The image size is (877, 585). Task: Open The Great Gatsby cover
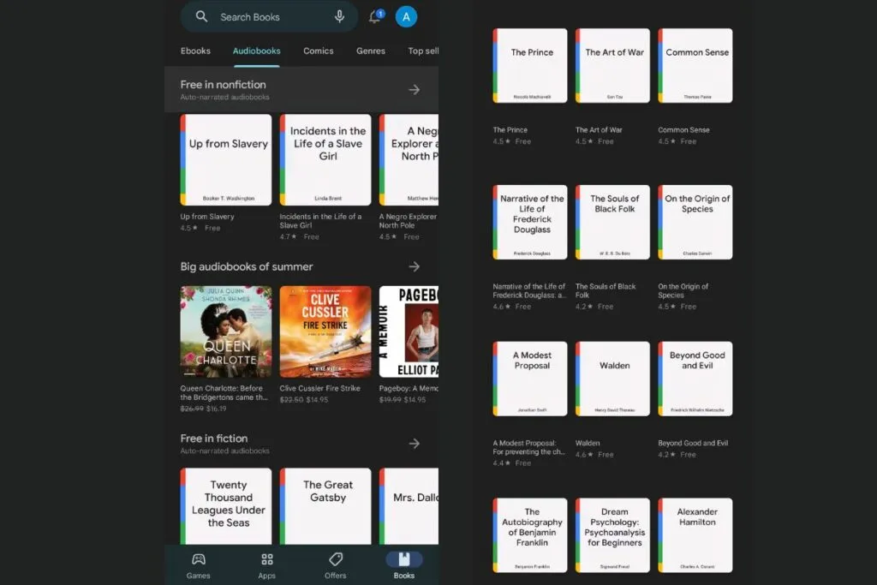coord(325,506)
